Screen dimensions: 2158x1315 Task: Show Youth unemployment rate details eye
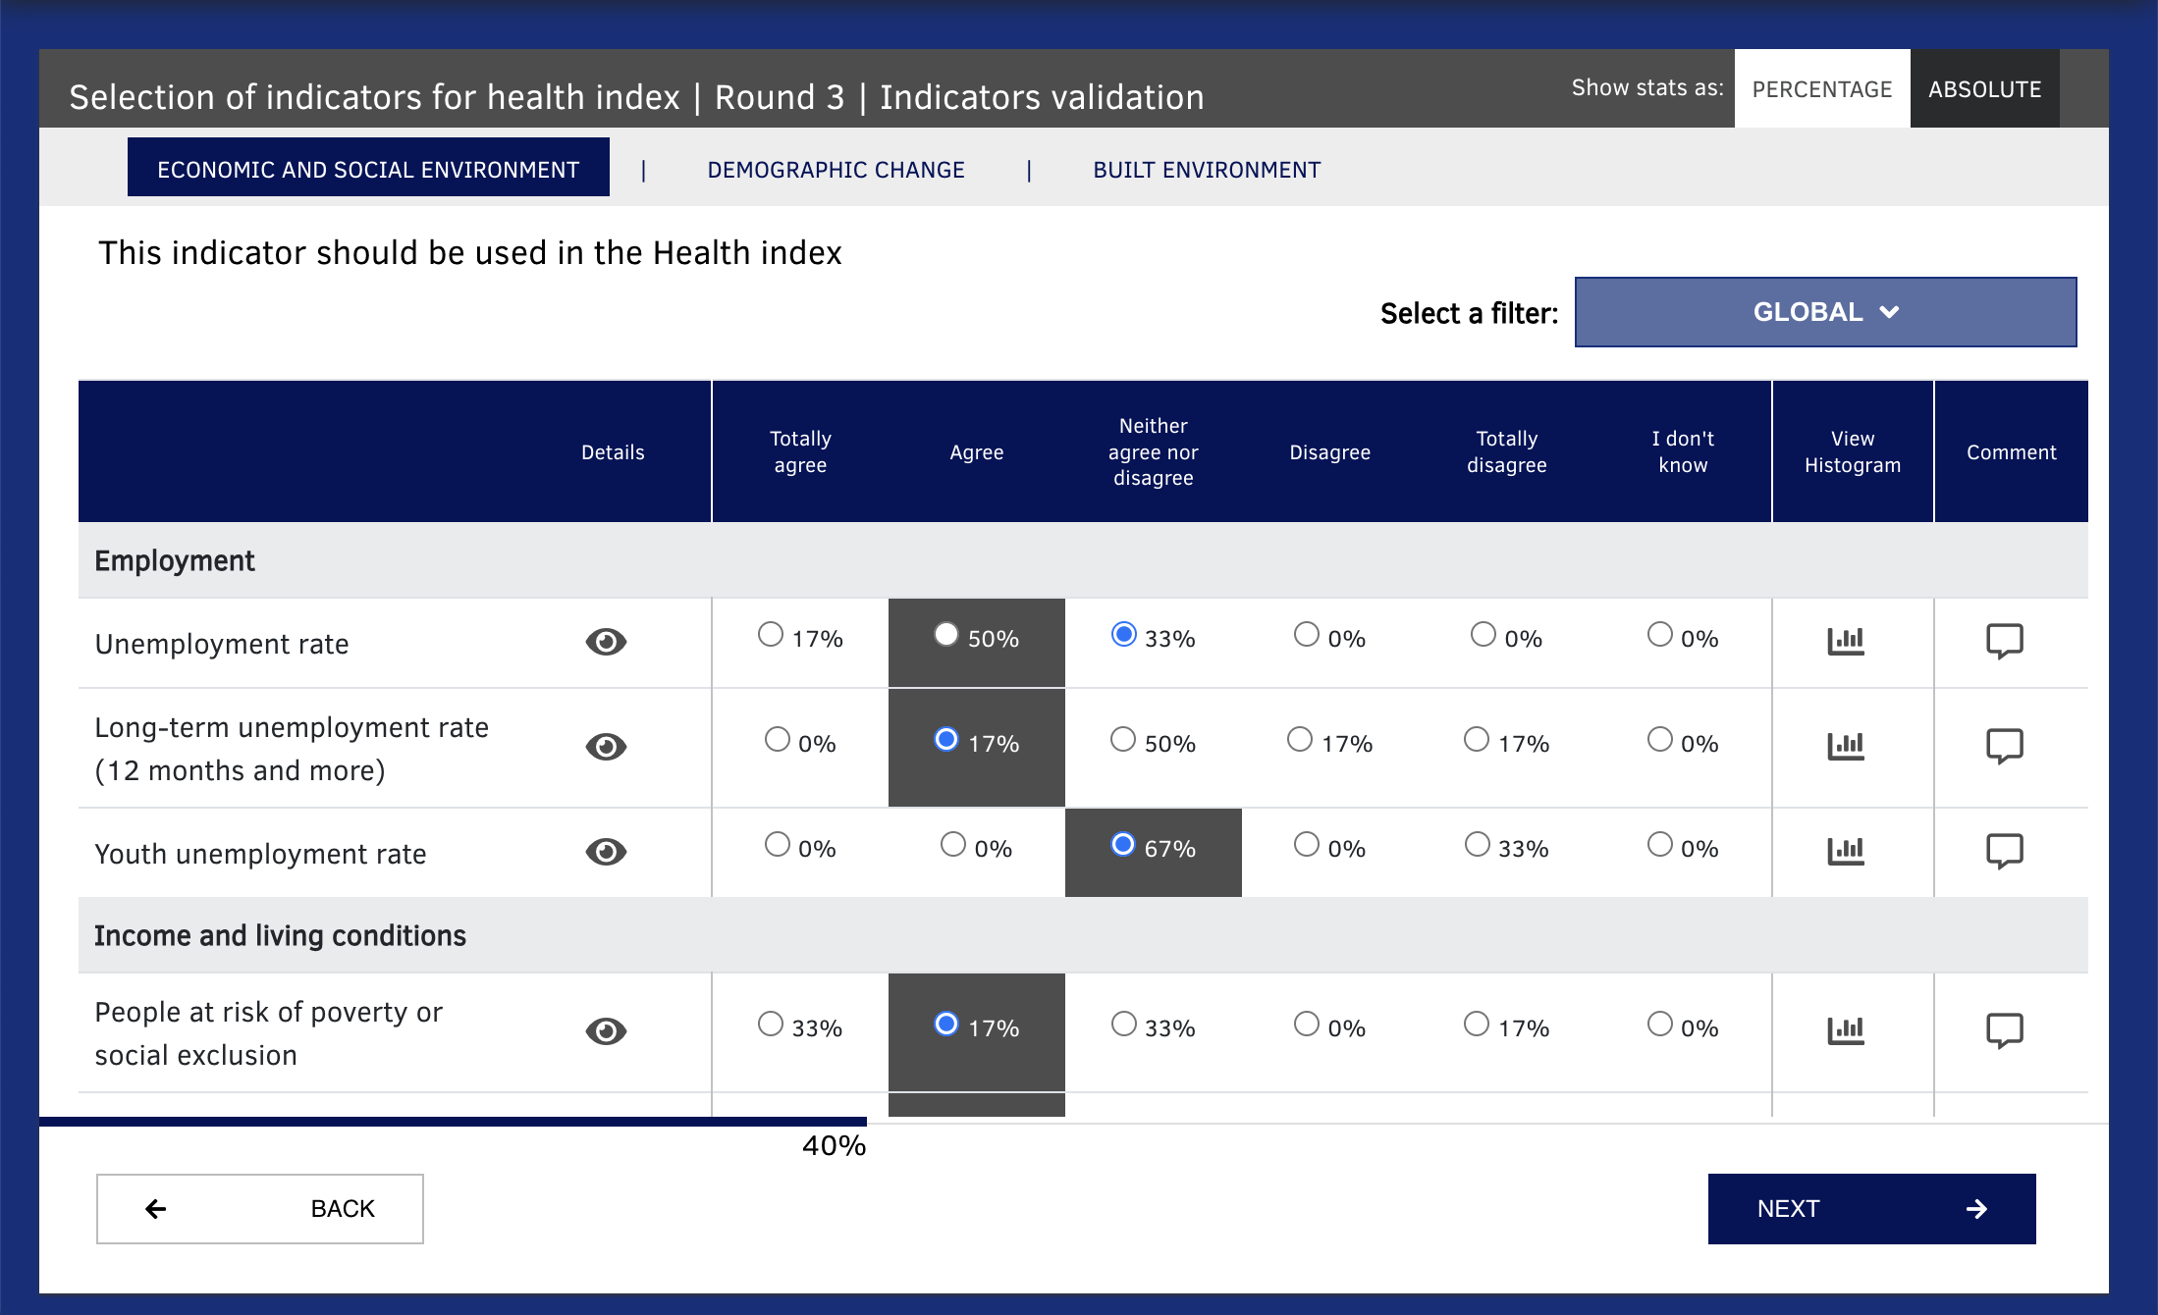click(x=606, y=852)
